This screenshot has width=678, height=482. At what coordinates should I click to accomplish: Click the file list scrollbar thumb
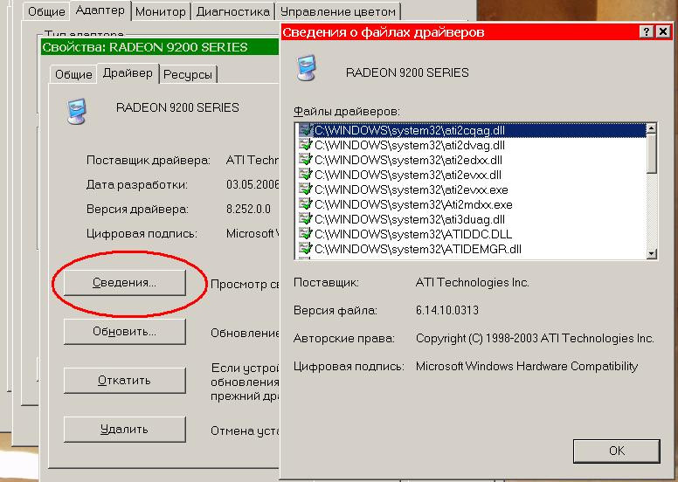[x=652, y=154]
